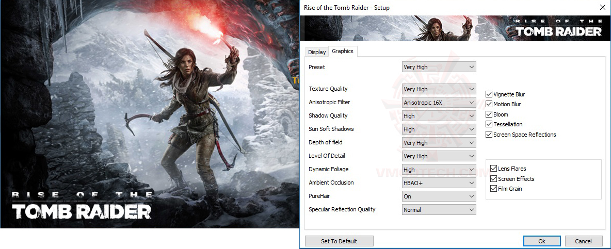611x249 pixels.
Task: Change the Shadow Quality dropdown
Action: [439, 116]
